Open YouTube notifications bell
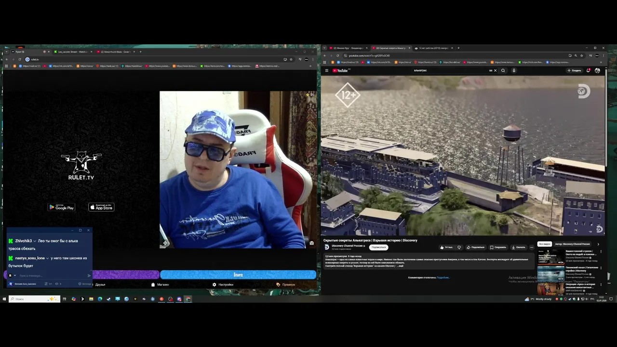Image resolution: width=617 pixels, height=347 pixels. 589,70
